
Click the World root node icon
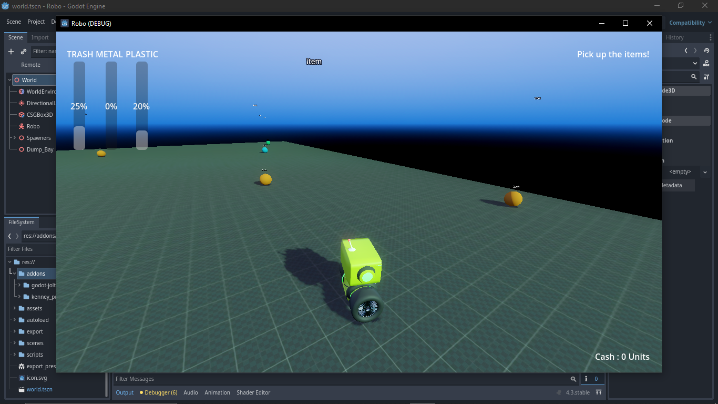coord(17,80)
